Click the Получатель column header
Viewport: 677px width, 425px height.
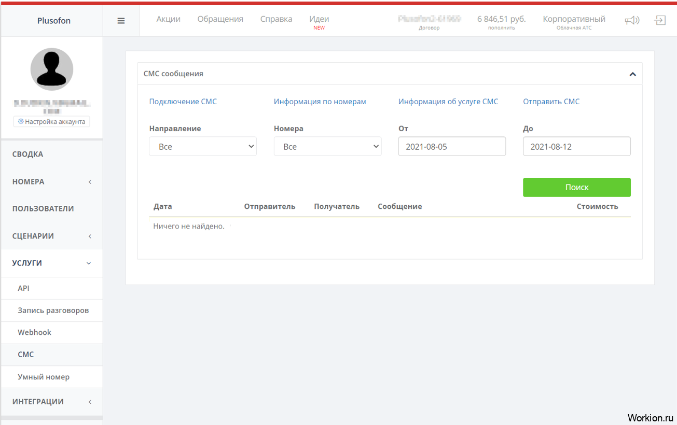pos(337,206)
